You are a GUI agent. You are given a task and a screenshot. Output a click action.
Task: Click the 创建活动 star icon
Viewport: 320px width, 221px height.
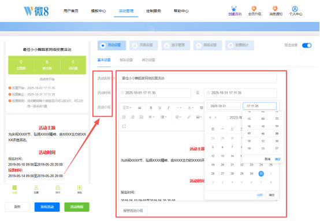click(234, 9)
